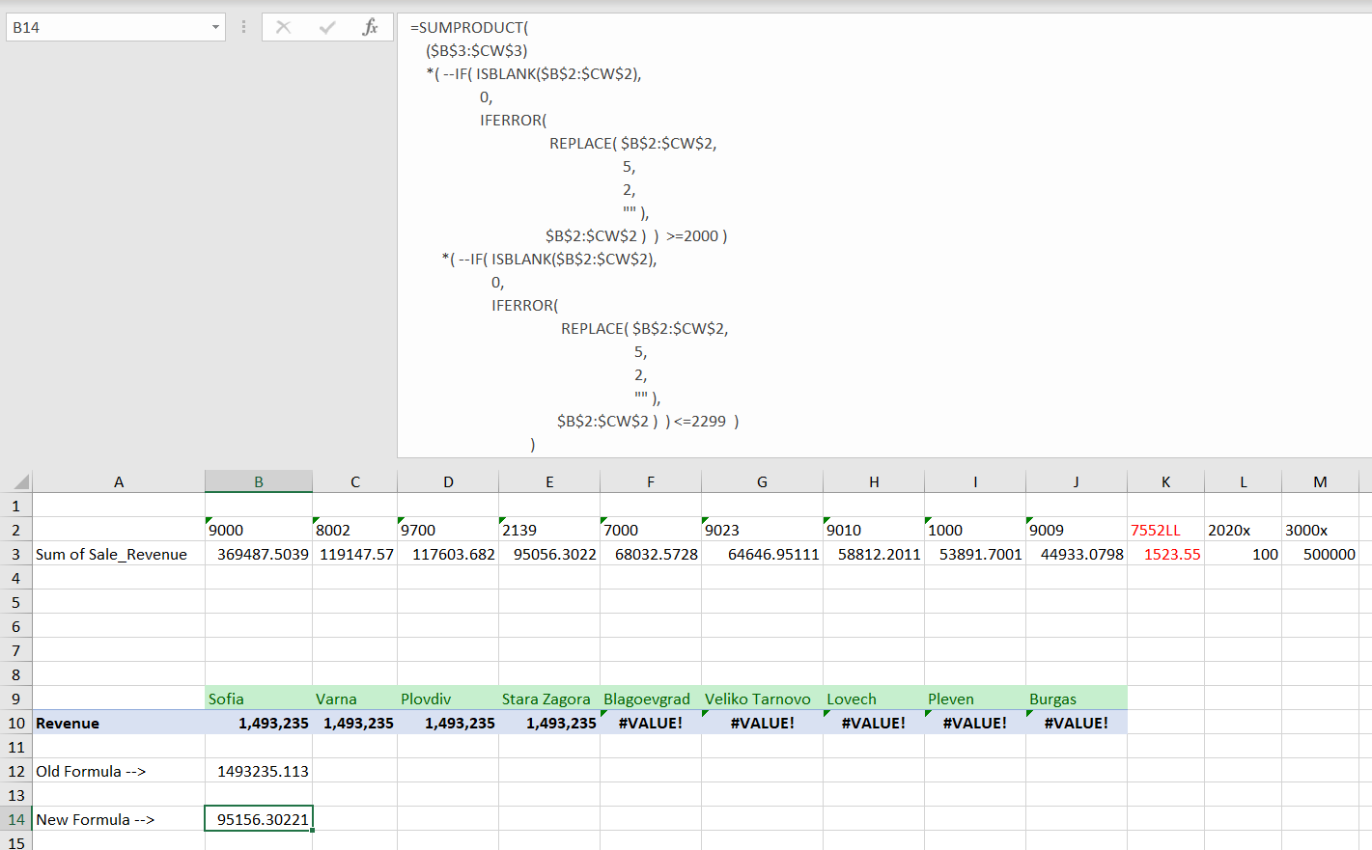Click the Stara Zagora header cell
Image resolution: width=1372 pixels, height=850 pixels.
point(549,699)
